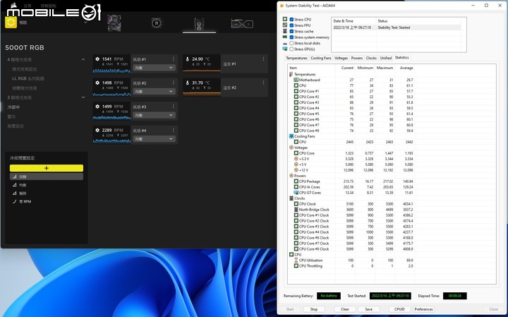Screen dimensions: 508x317
Task: Open the three-dot menu for fan #2
Action: (174, 83)
